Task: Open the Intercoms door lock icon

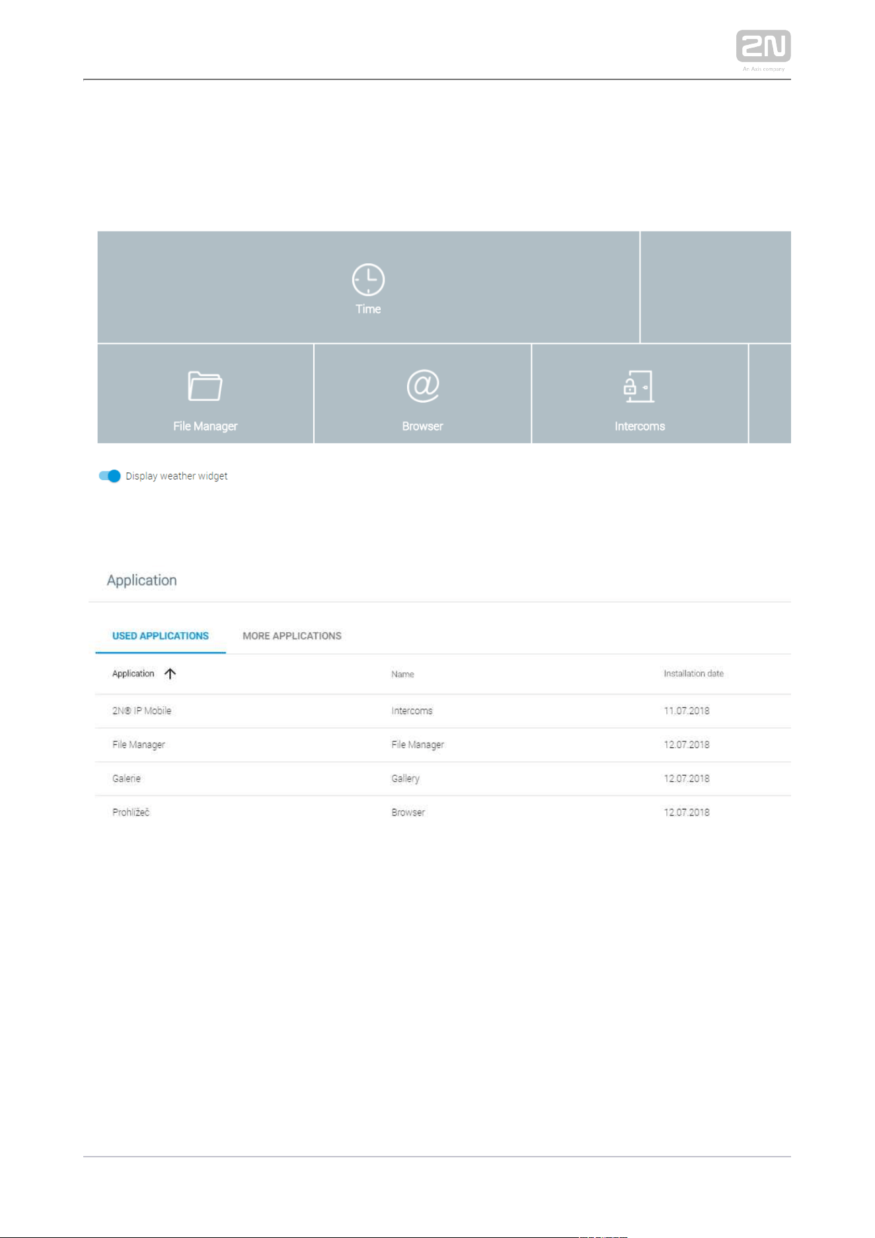Action: 638,386
